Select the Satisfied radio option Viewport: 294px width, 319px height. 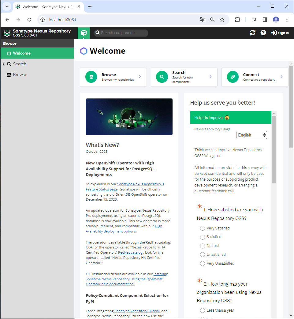click(203, 237)
